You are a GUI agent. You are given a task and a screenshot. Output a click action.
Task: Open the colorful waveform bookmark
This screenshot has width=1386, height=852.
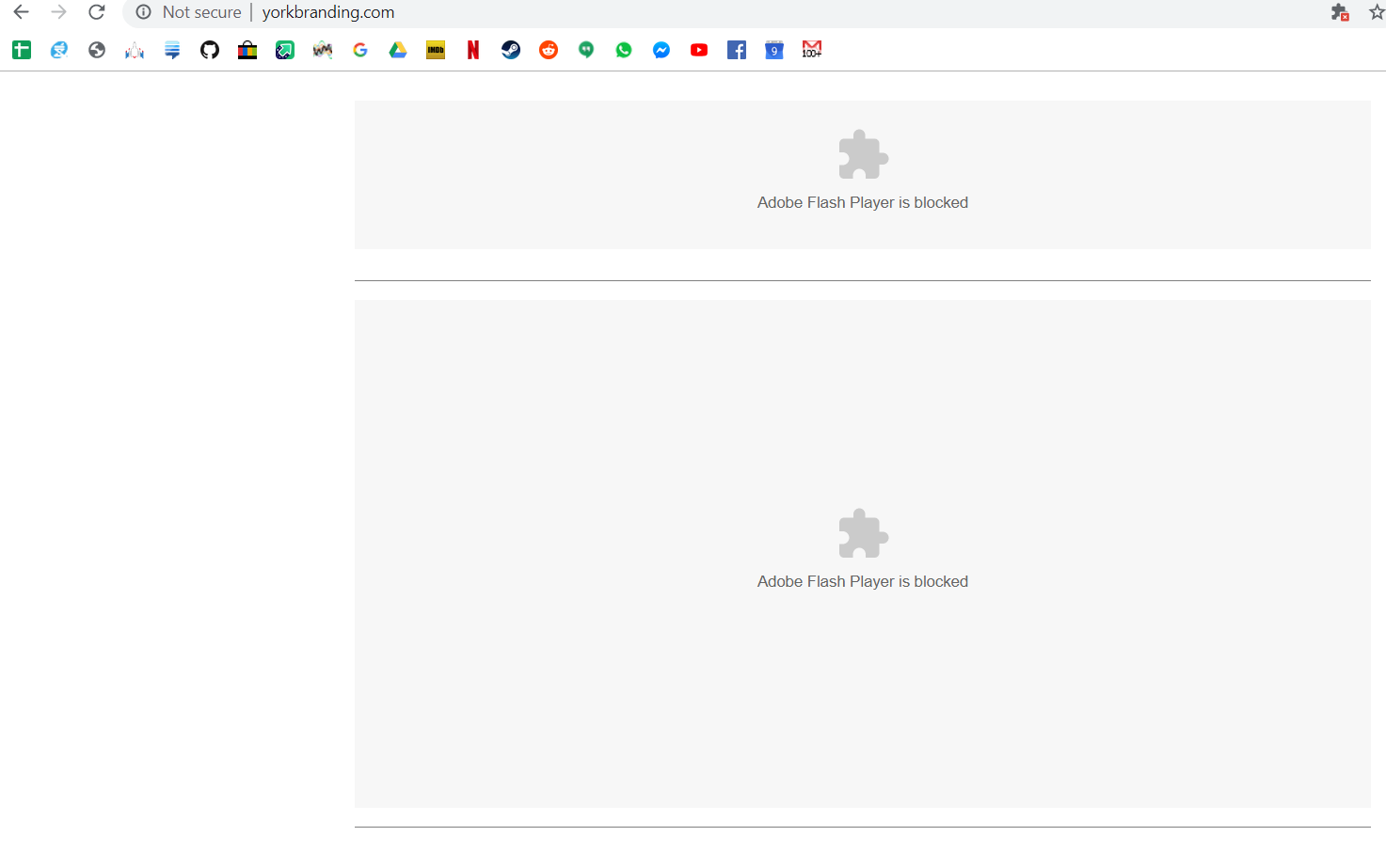coord(323,50)
